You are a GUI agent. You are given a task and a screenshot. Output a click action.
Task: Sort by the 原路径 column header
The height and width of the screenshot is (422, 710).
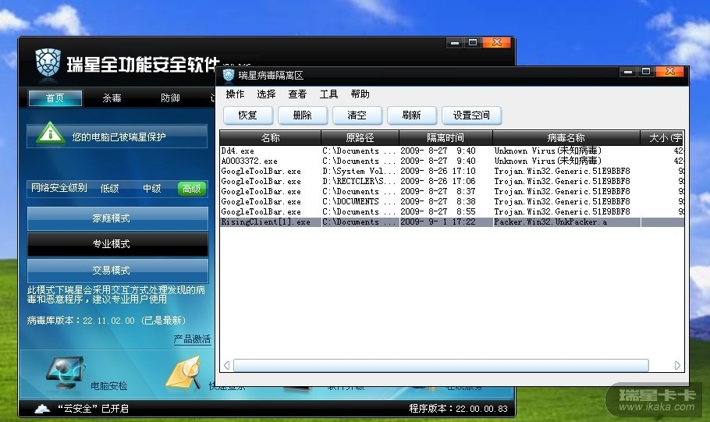coord(360,137)
